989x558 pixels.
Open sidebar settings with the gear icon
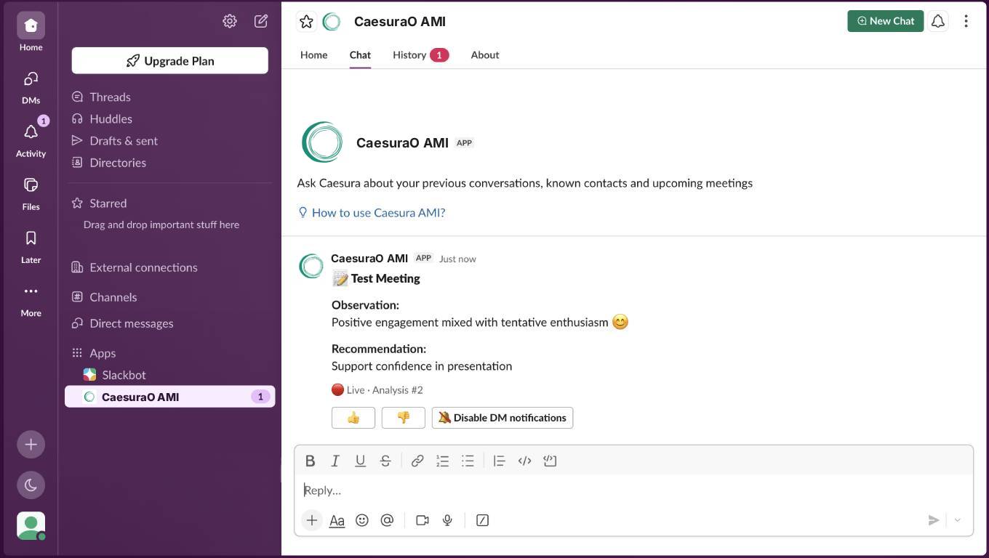pos(230,21)
